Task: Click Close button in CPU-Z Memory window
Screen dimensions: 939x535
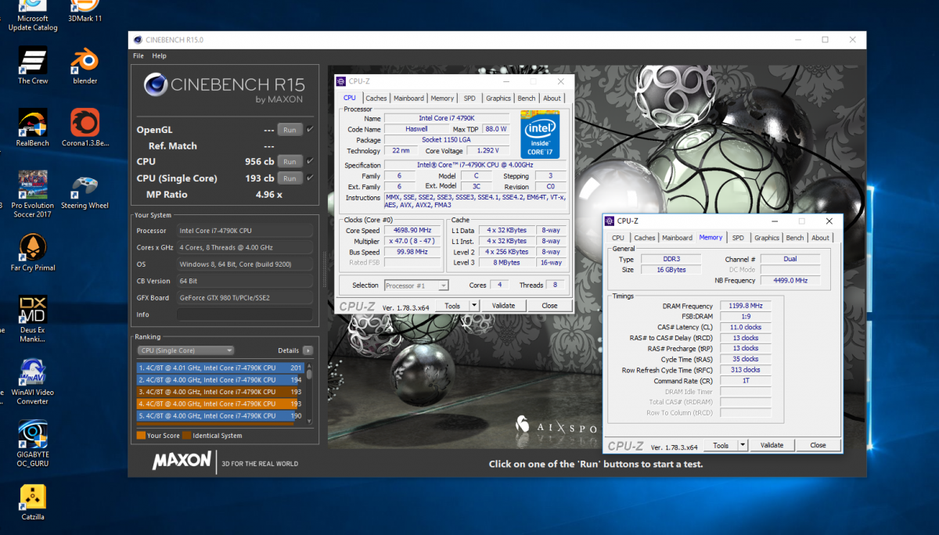Action: (x=818, y=445)
